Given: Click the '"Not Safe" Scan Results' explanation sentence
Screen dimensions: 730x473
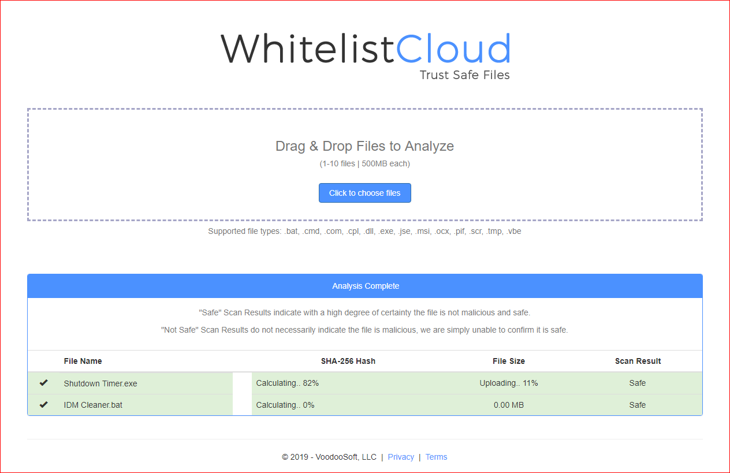Looking at the screenshot, I should click(x=364, y=330).
